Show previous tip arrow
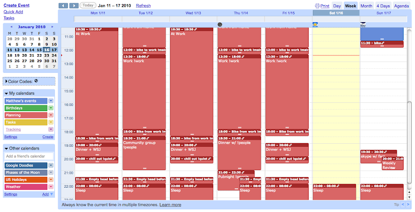 click(x=403, y=204)
